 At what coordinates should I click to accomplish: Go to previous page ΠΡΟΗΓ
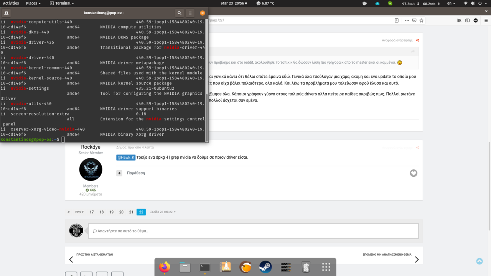79,212
